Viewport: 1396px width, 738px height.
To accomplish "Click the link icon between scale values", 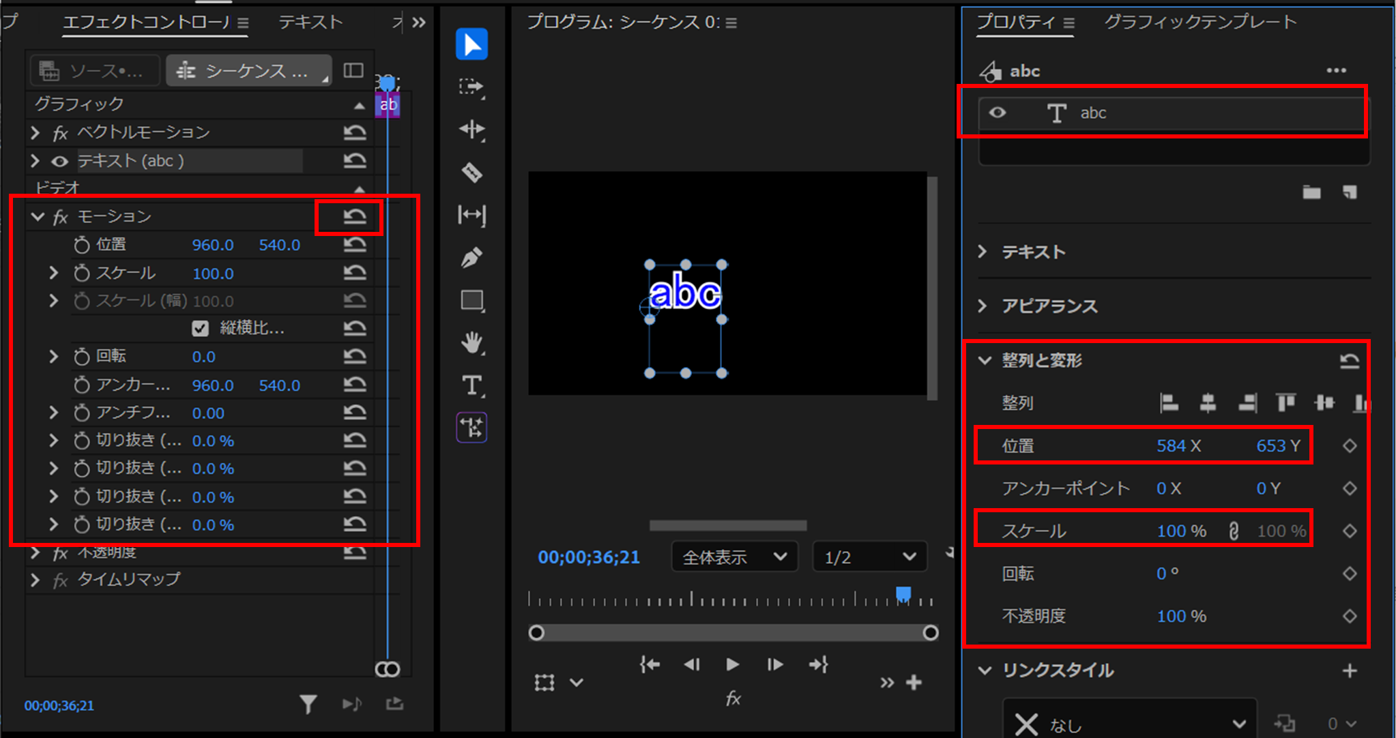I will point(1233,529).
